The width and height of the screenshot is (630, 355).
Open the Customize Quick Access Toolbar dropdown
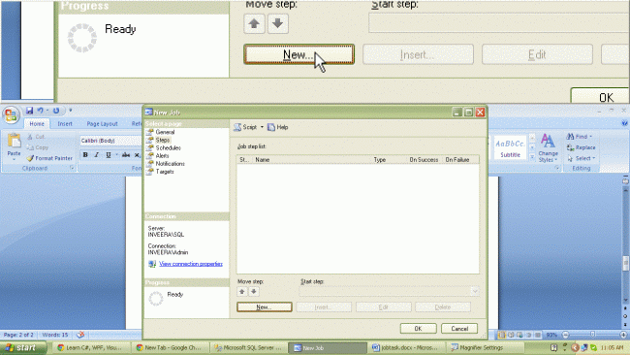point(71,111)
